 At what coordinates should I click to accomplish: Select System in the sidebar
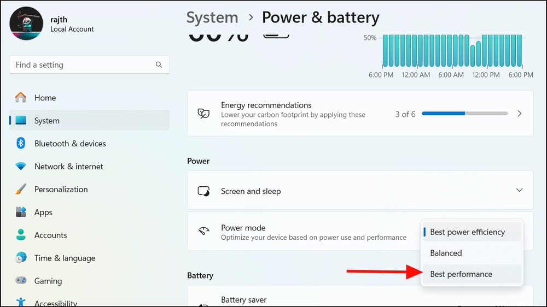89,120
